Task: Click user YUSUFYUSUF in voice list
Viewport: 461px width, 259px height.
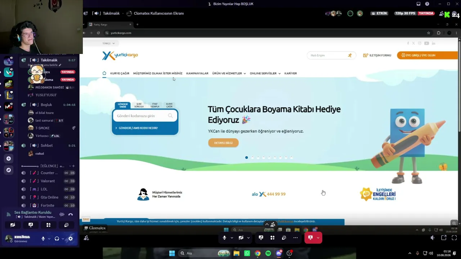Action: (46, 95)
